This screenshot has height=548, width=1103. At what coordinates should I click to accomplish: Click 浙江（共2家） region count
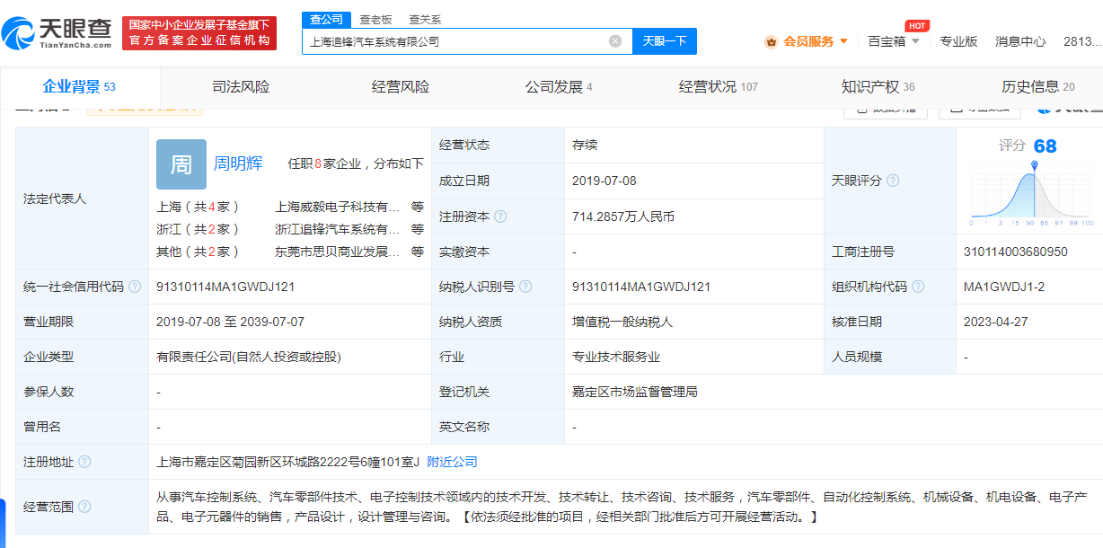(199, 229)
